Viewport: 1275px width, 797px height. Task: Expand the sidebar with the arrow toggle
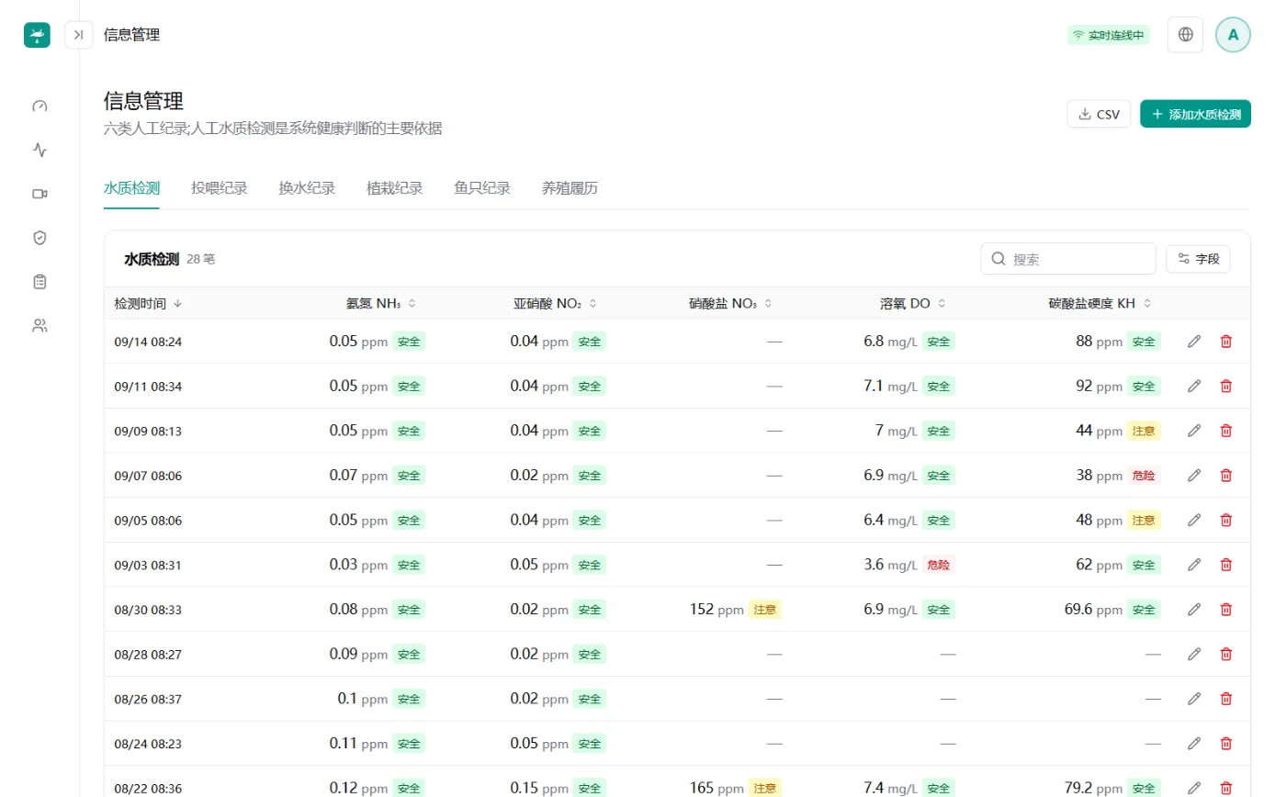click(79, 35)
